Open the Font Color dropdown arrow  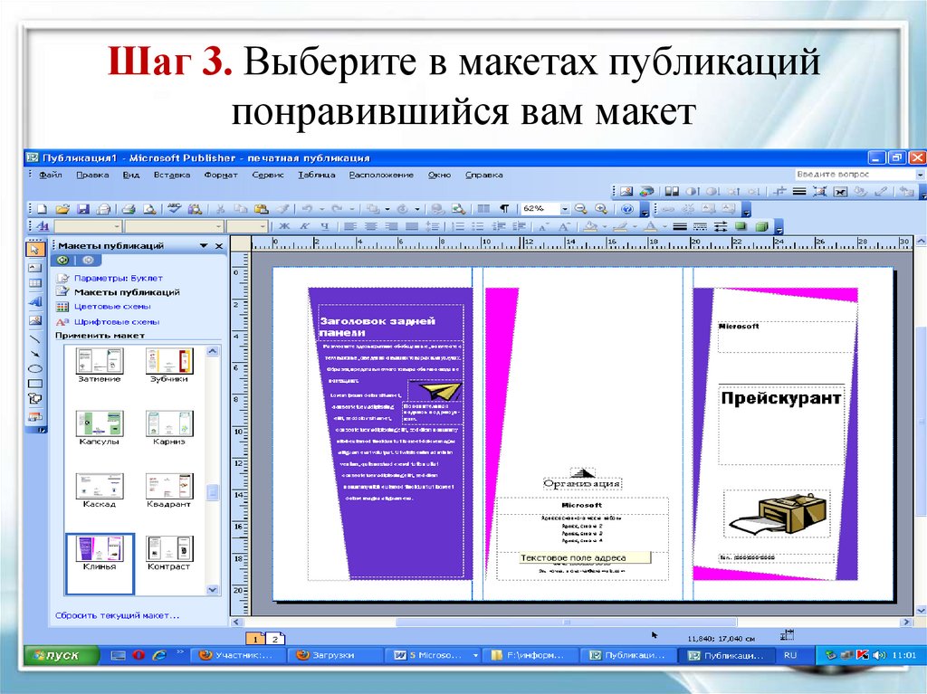[x=664, y=226]
